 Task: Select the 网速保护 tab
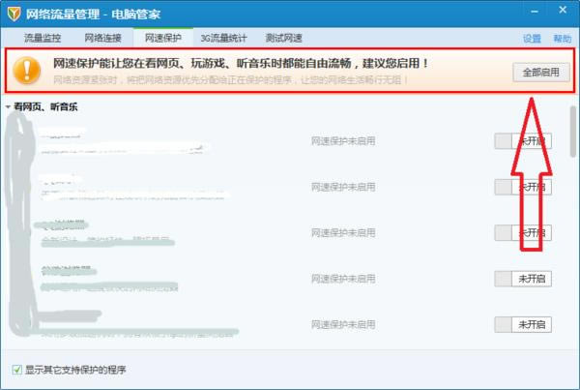click(x=163, y=38)
